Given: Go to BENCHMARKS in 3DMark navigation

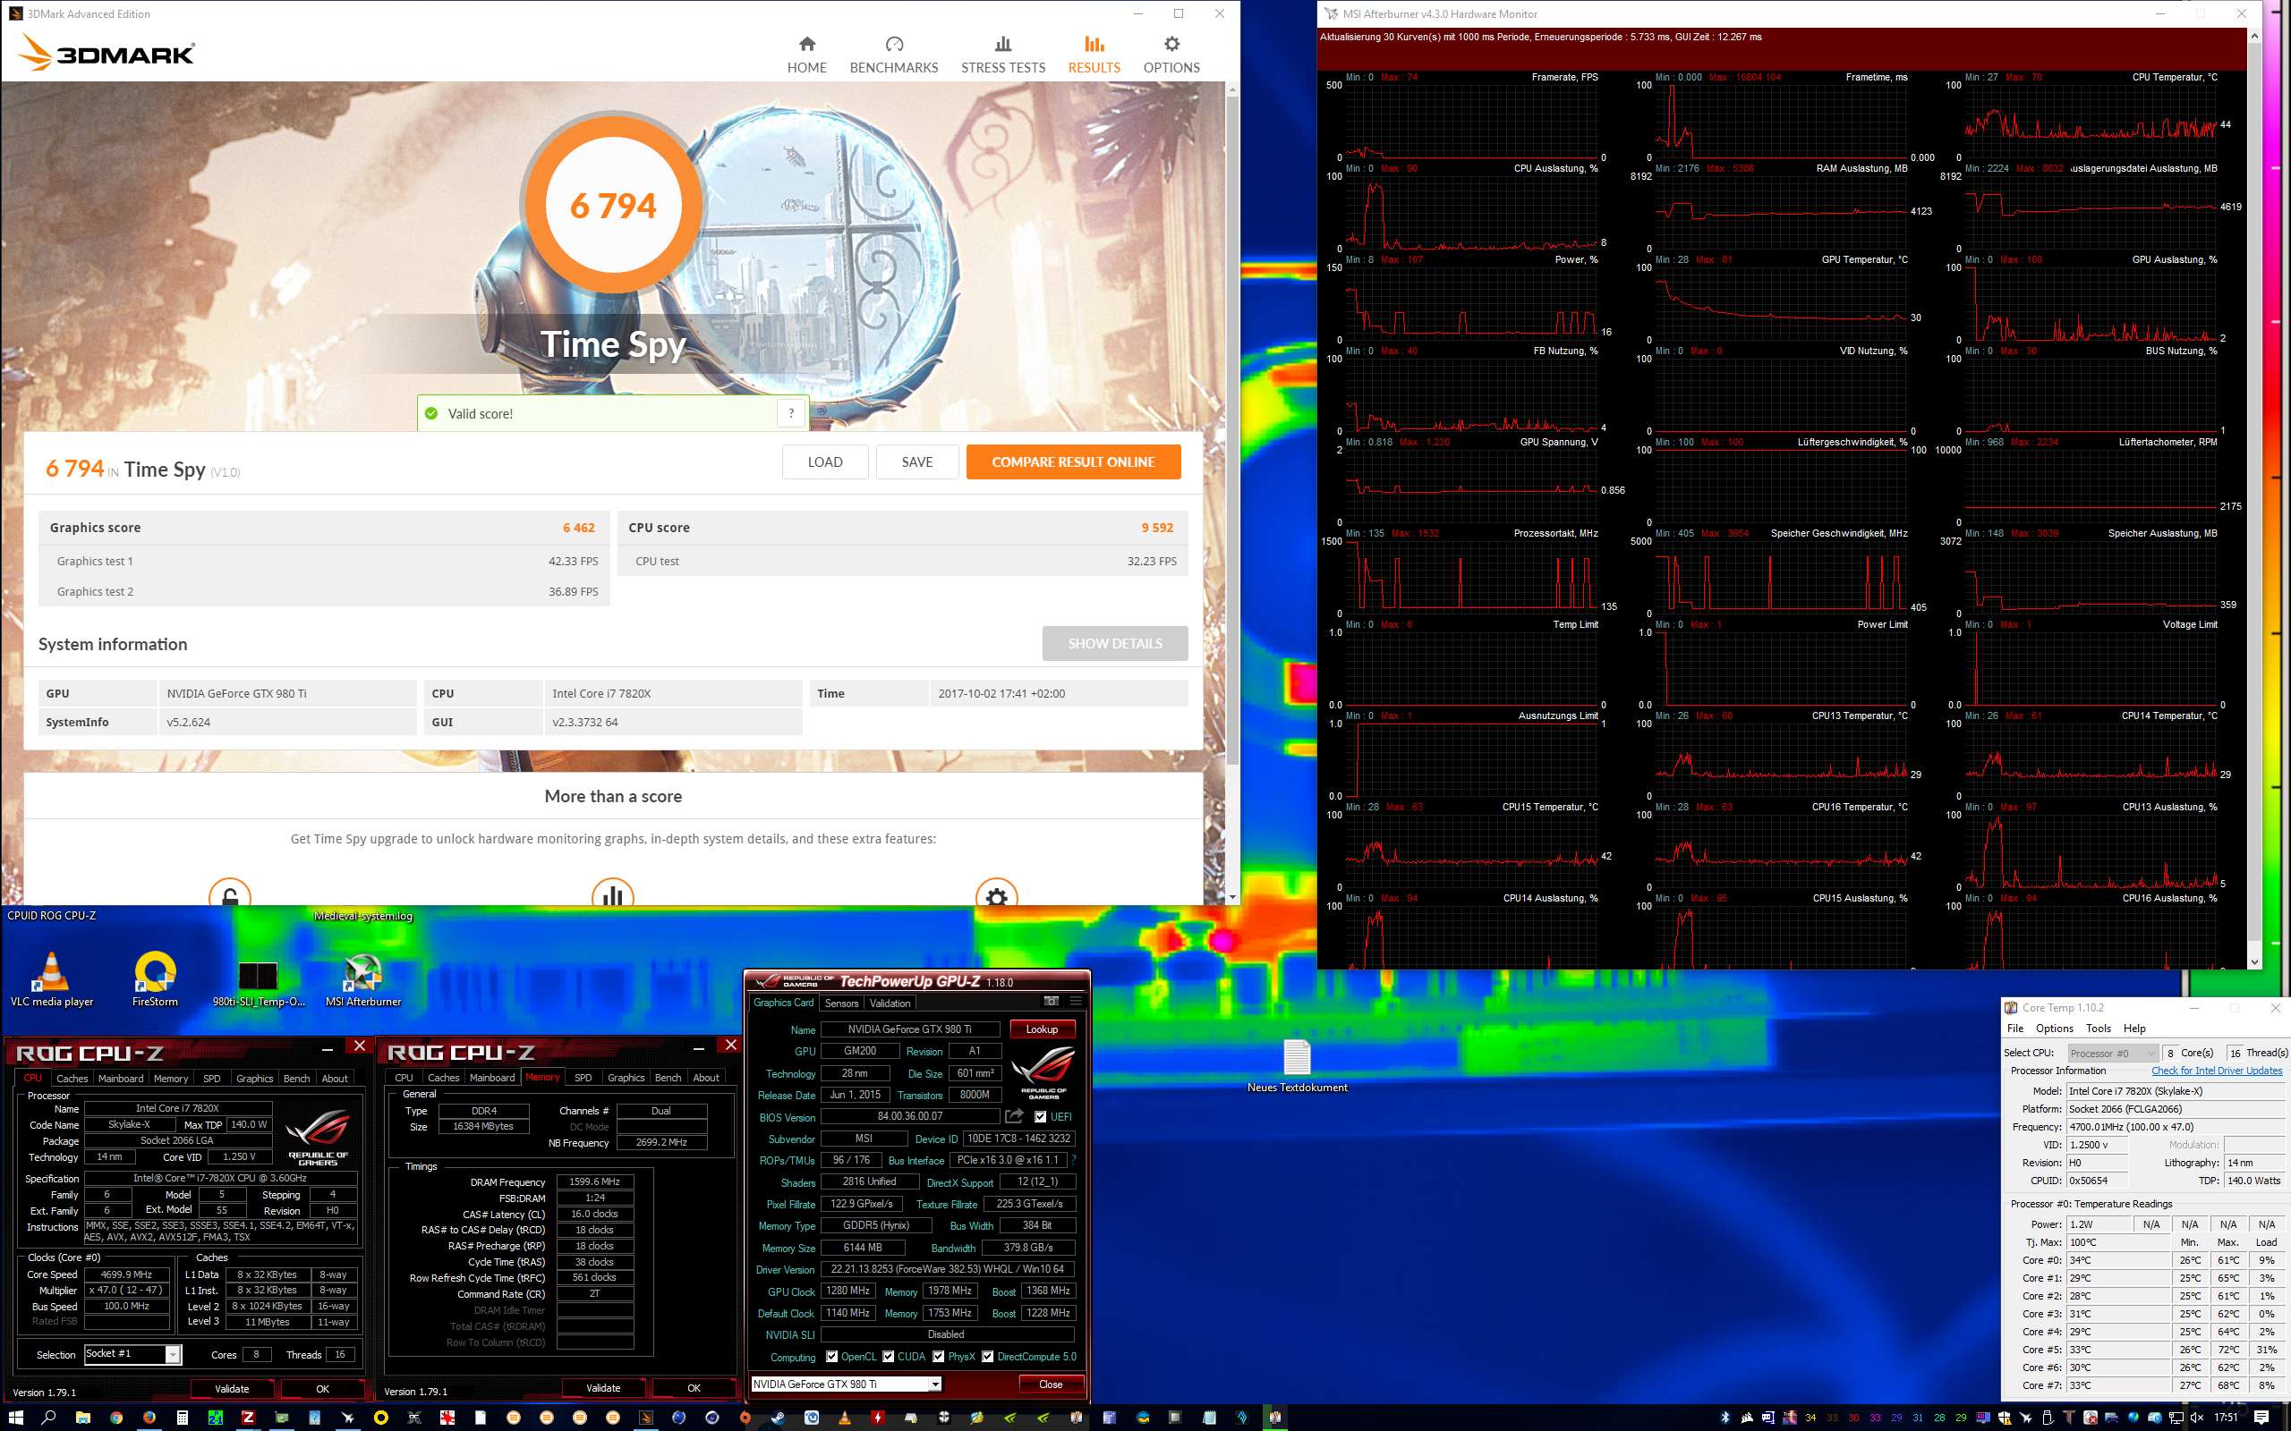Looking at the screenshot, I should click(894, 55).
